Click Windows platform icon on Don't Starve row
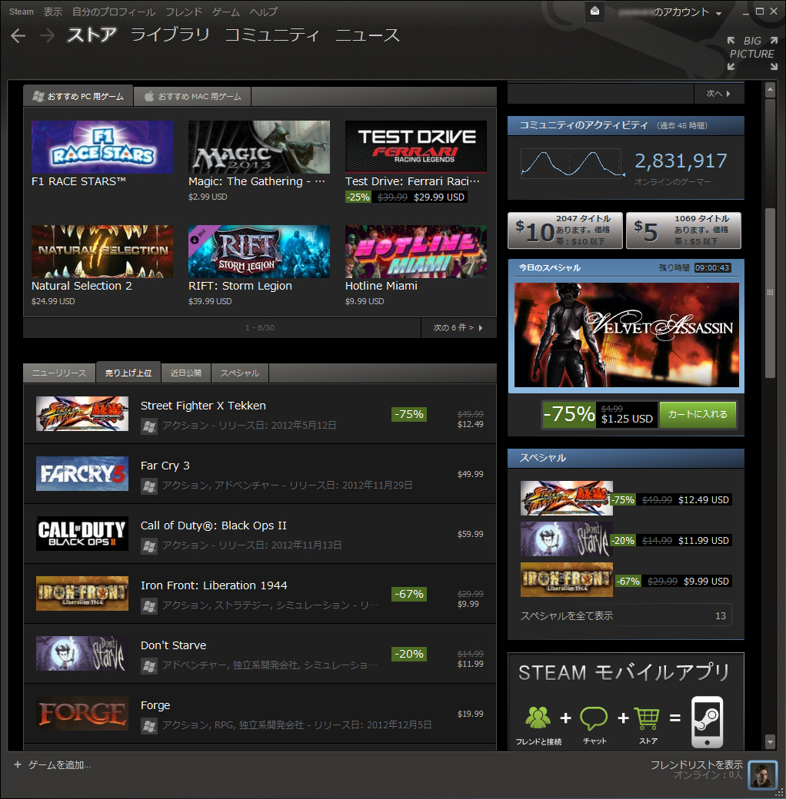 [149, 666]
